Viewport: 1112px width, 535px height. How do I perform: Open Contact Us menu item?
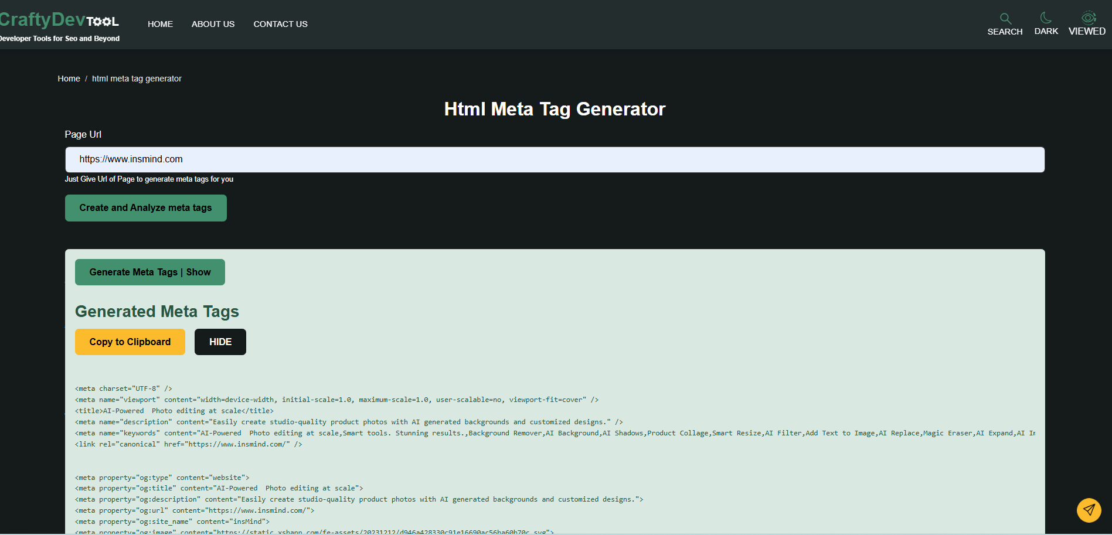pyautogui.click(x=280, y=24)
